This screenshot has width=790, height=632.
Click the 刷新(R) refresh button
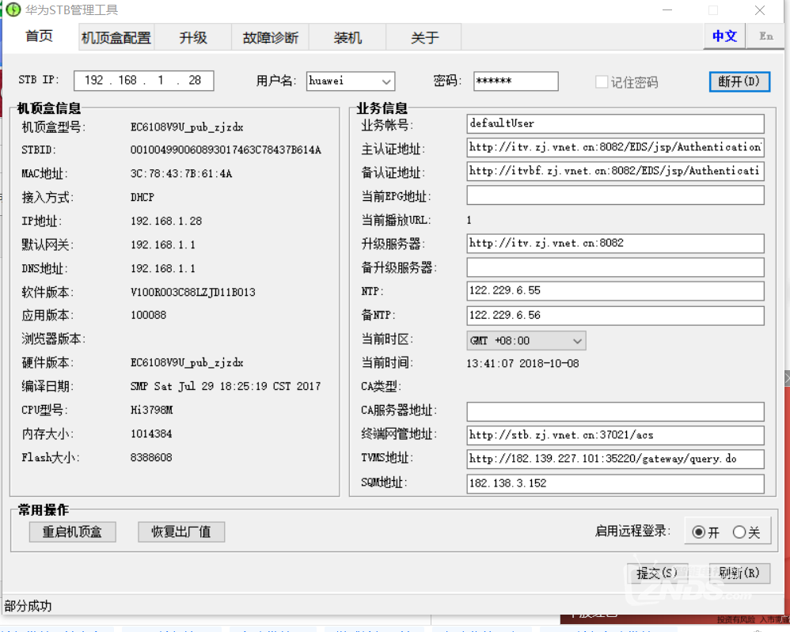(x=739, y=573)
